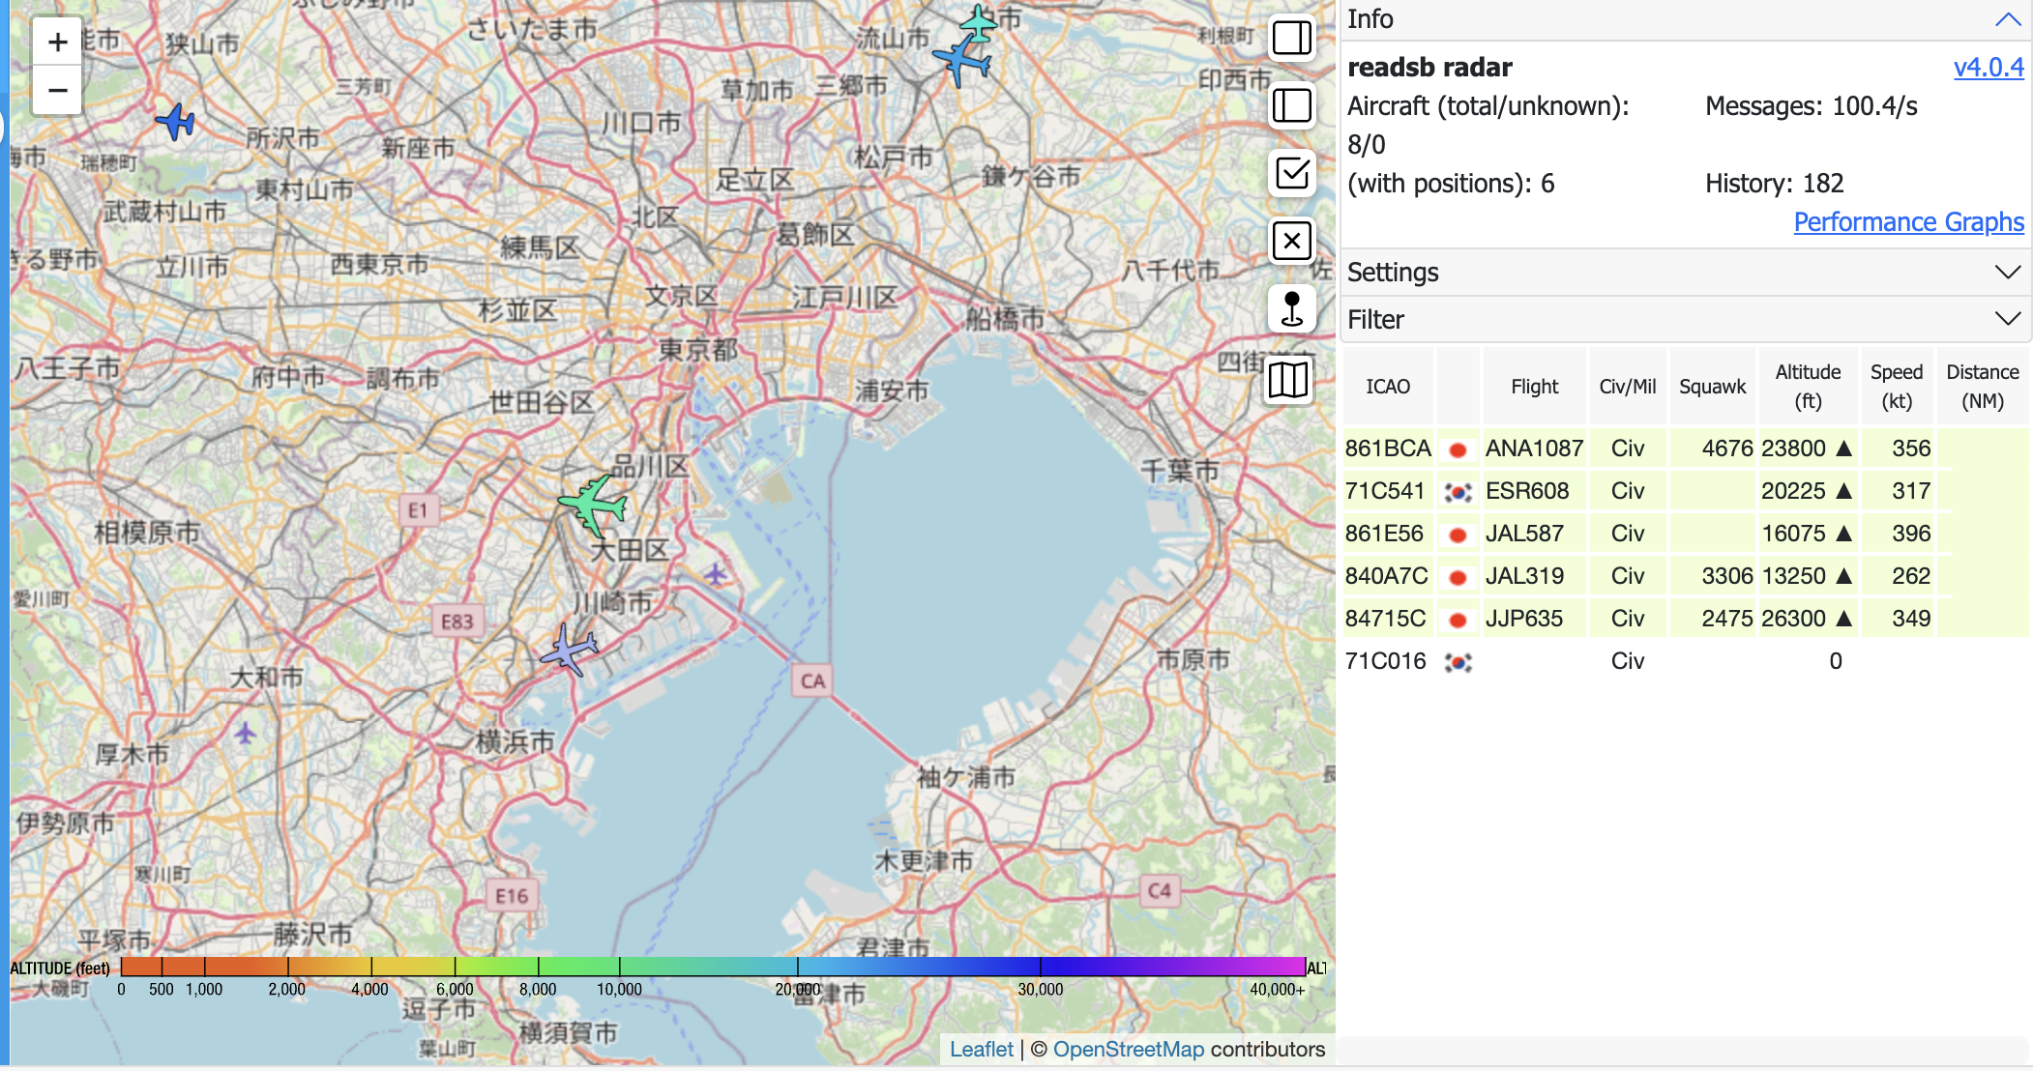The height and width of the screenshot is (1071, 2033).
Task: Sort table by Altitude column header
Action: [x=1807, y=386]
